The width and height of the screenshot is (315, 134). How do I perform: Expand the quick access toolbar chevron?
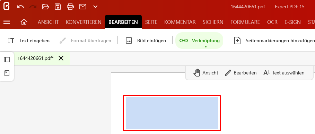(95, 7)
